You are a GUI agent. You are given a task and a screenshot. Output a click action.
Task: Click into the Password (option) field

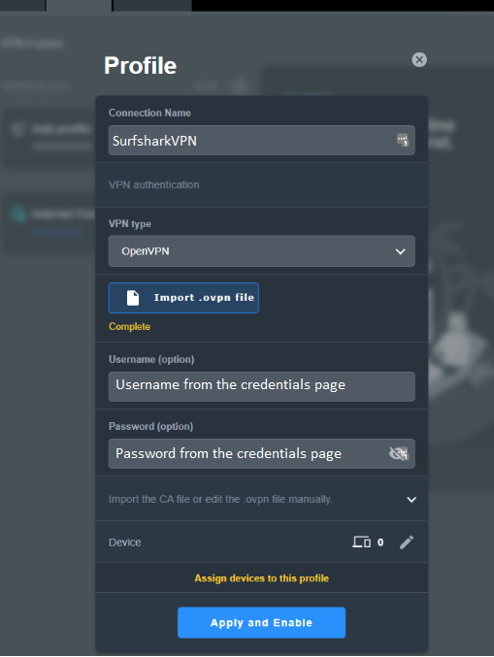(262, 453)
